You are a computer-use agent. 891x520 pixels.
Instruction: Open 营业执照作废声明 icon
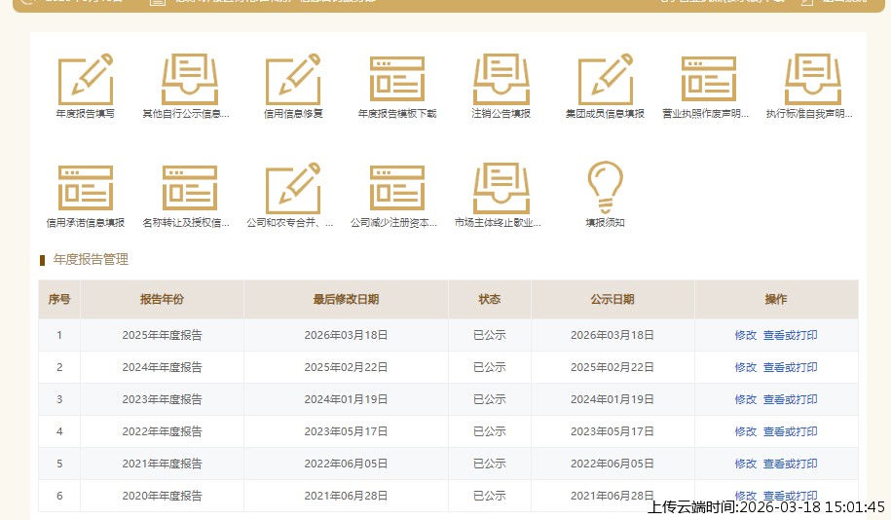tap(708, 80)
